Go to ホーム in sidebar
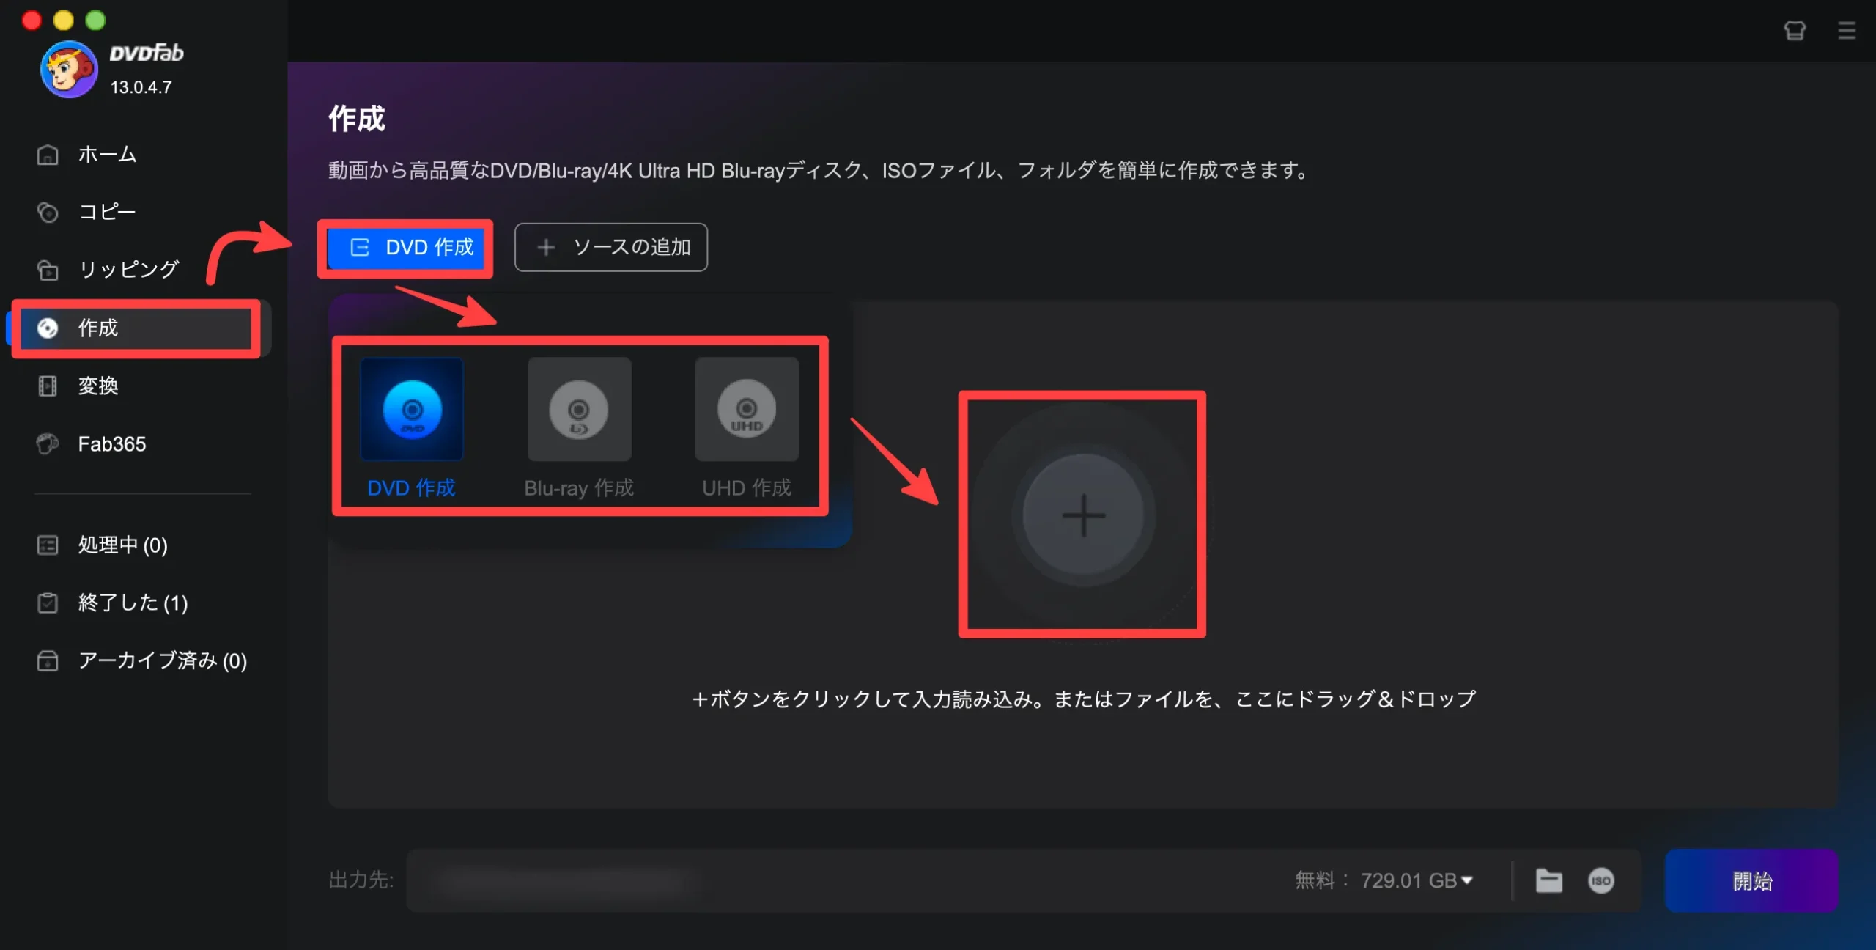The image size is (1876, 950). 107,155
